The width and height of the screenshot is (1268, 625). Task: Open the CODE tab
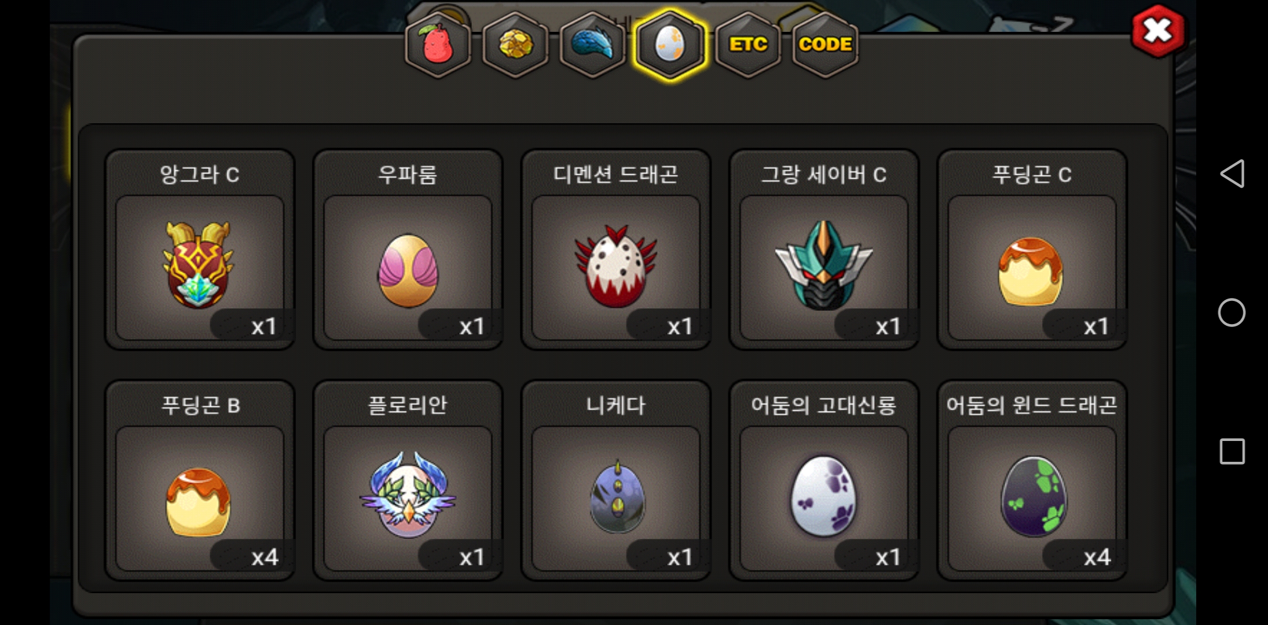click(x=825, y=45)
